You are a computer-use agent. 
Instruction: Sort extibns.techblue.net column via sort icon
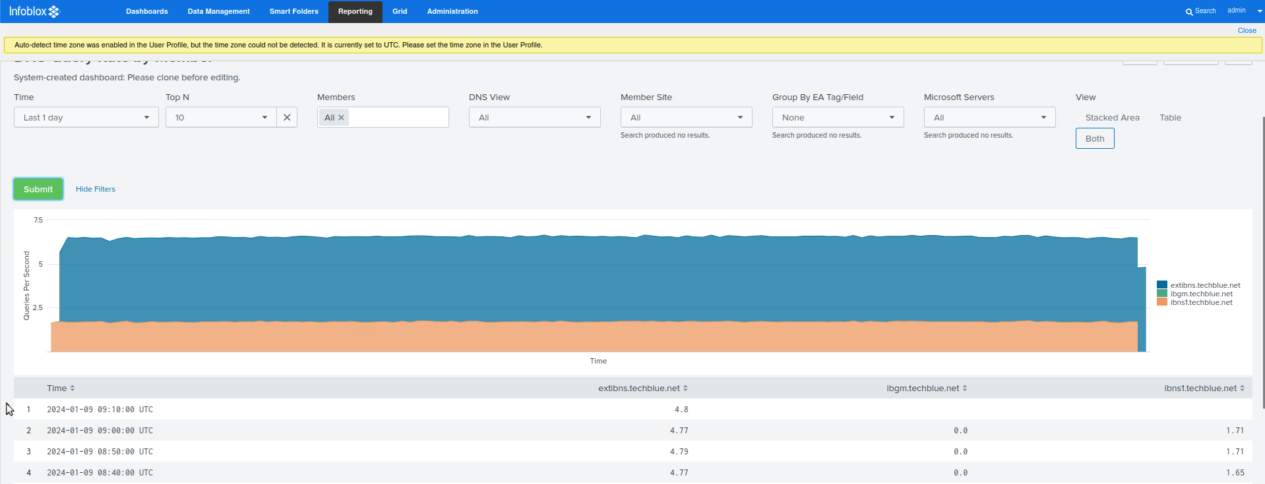click(685, 389)
